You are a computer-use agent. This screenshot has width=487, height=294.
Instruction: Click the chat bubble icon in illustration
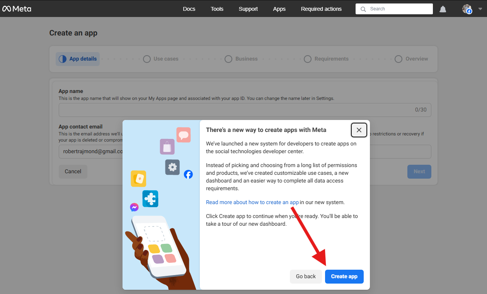click(x=184, y=135)
